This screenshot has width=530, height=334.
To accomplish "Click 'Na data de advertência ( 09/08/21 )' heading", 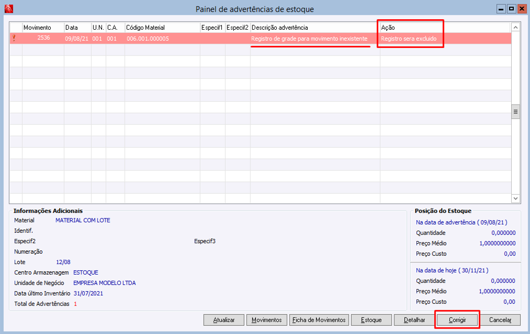I will click(x=462, y=222).
